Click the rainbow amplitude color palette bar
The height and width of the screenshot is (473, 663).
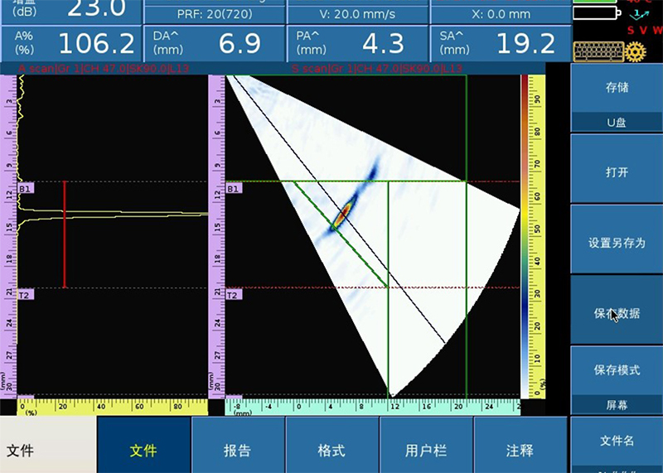525,237
